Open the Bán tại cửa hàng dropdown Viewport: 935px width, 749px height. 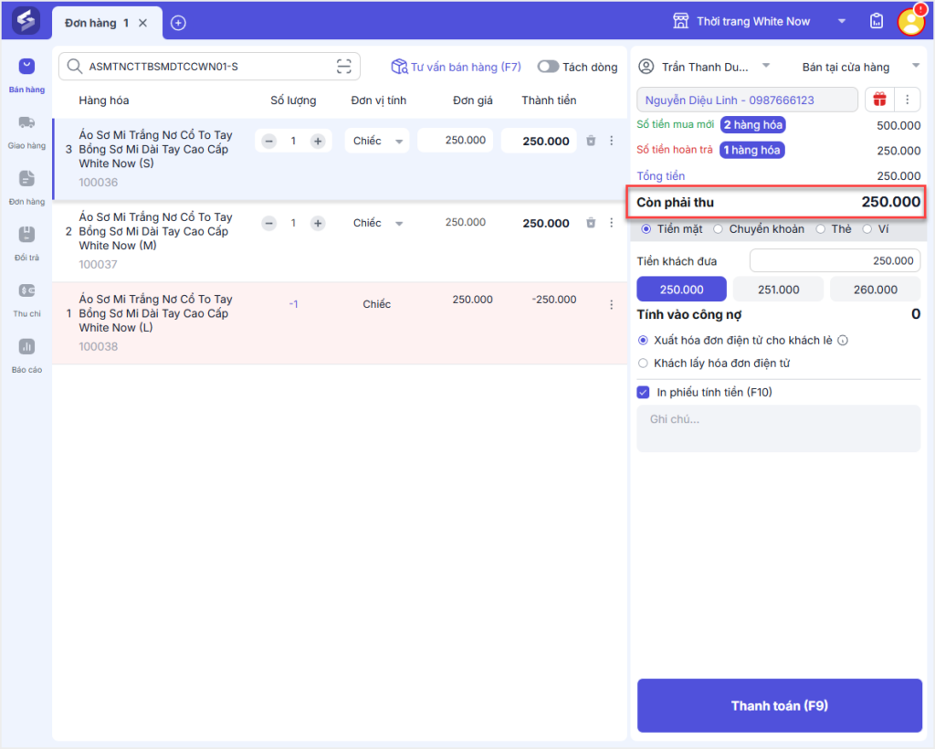click(x=860, y=67)
